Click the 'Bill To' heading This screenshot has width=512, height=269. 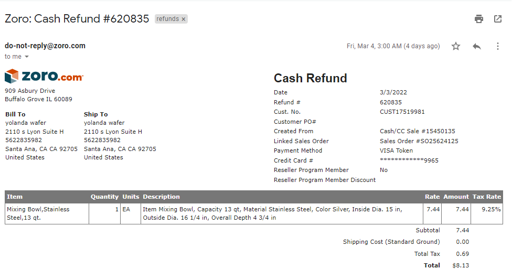point(15,114)
